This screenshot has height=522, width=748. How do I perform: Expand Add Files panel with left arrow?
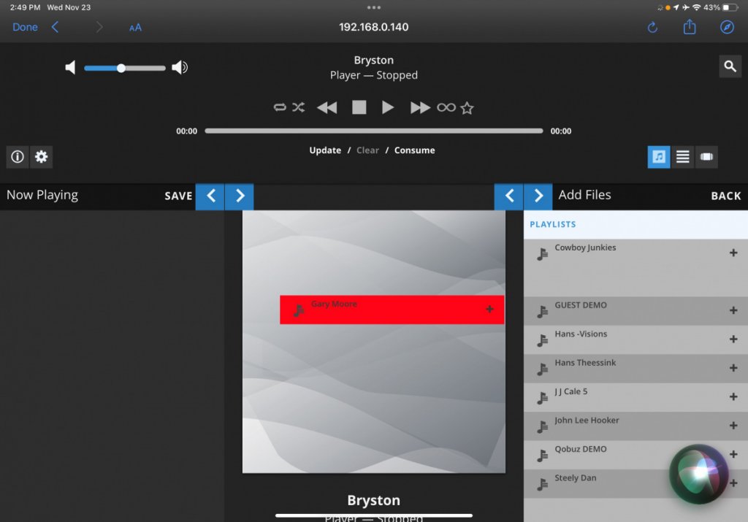coord(509,196)
